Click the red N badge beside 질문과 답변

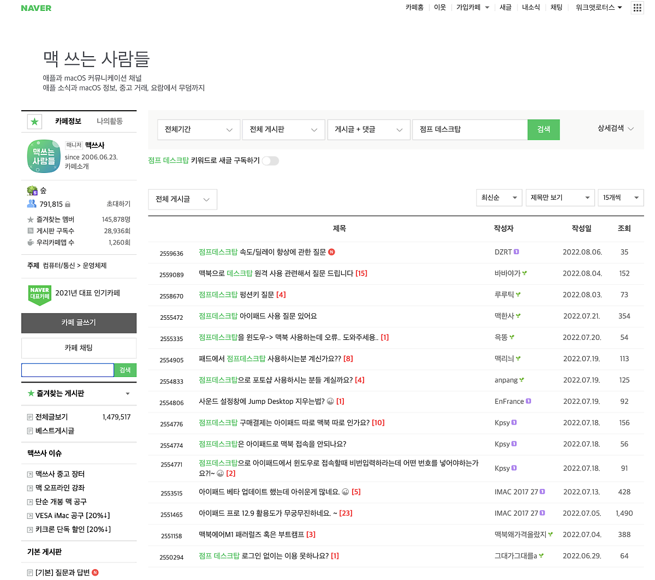(95, 572)
